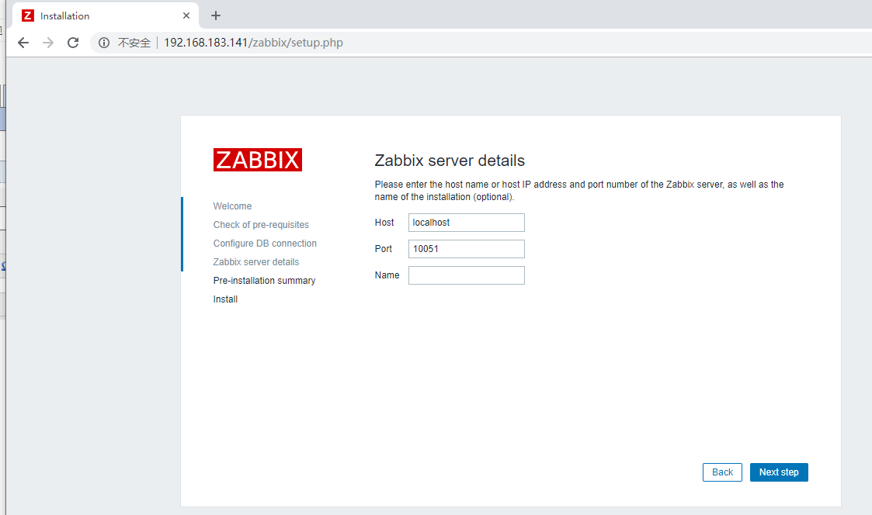
Task: Click the 不安全 security warning text
Action: [134, 43]
